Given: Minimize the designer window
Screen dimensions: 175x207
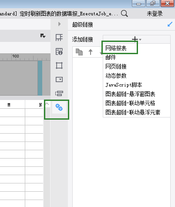Looking at the screenshot, I should tap(138, 3).
